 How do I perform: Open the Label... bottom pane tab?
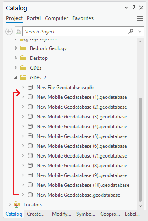coord(132,214)
